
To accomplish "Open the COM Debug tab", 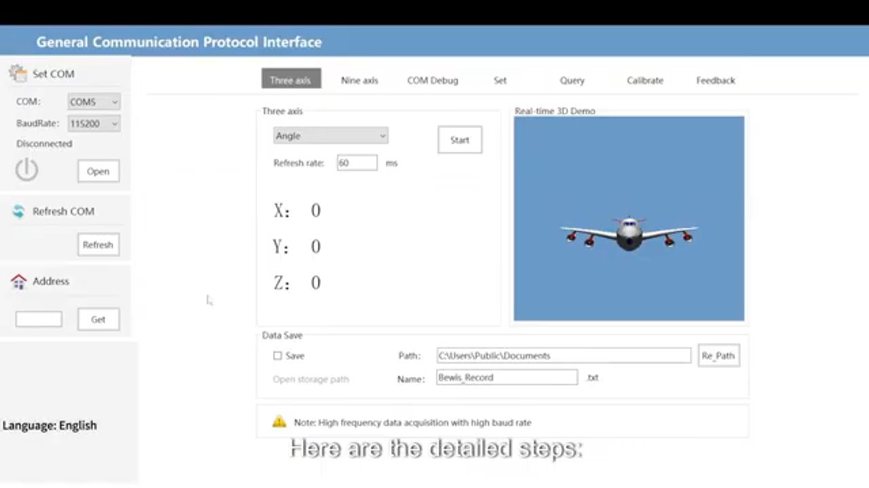I will click(432, 80).
